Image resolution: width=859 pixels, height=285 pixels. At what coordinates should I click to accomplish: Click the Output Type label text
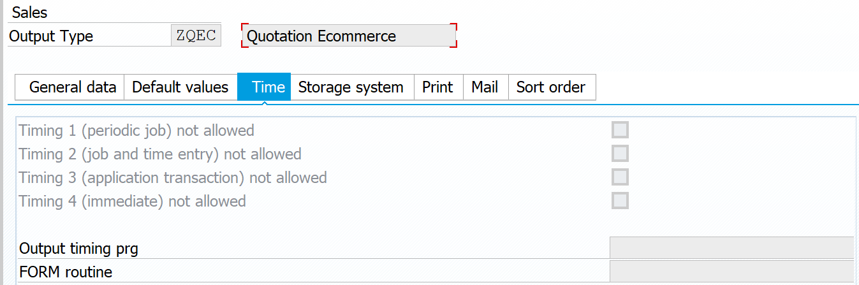pyautogui.click(x=51, y=36)
